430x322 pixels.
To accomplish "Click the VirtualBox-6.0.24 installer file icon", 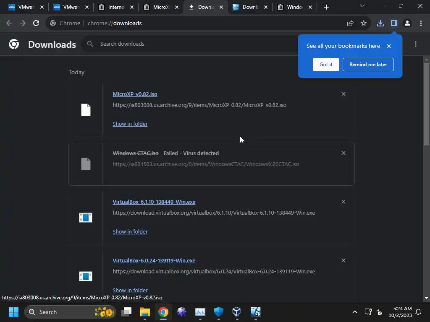I will coord(86,276).
